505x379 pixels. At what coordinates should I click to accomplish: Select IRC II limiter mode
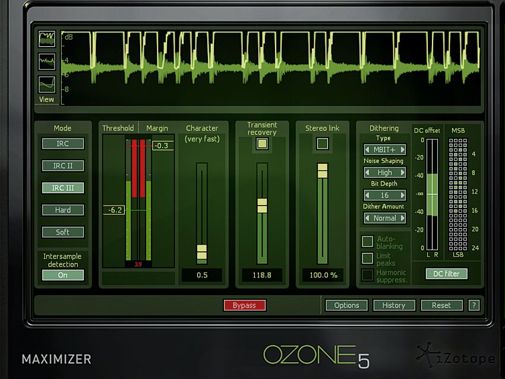pyautogui.click(x=63, y=166)
